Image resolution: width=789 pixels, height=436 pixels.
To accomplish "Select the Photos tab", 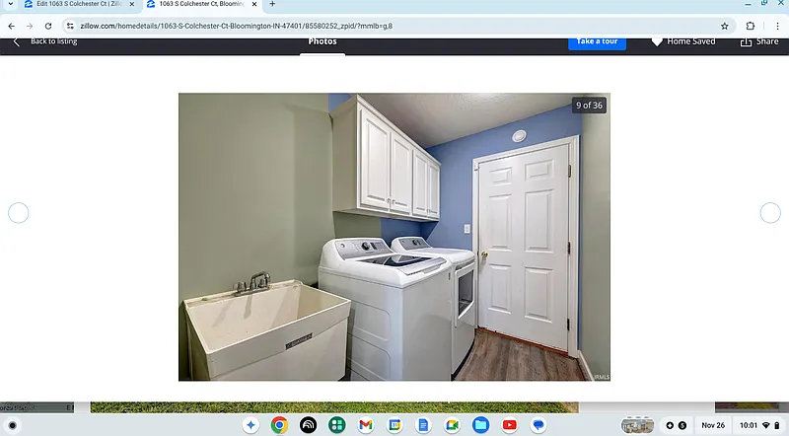I will pyautogui.click(x=323, y=41).
